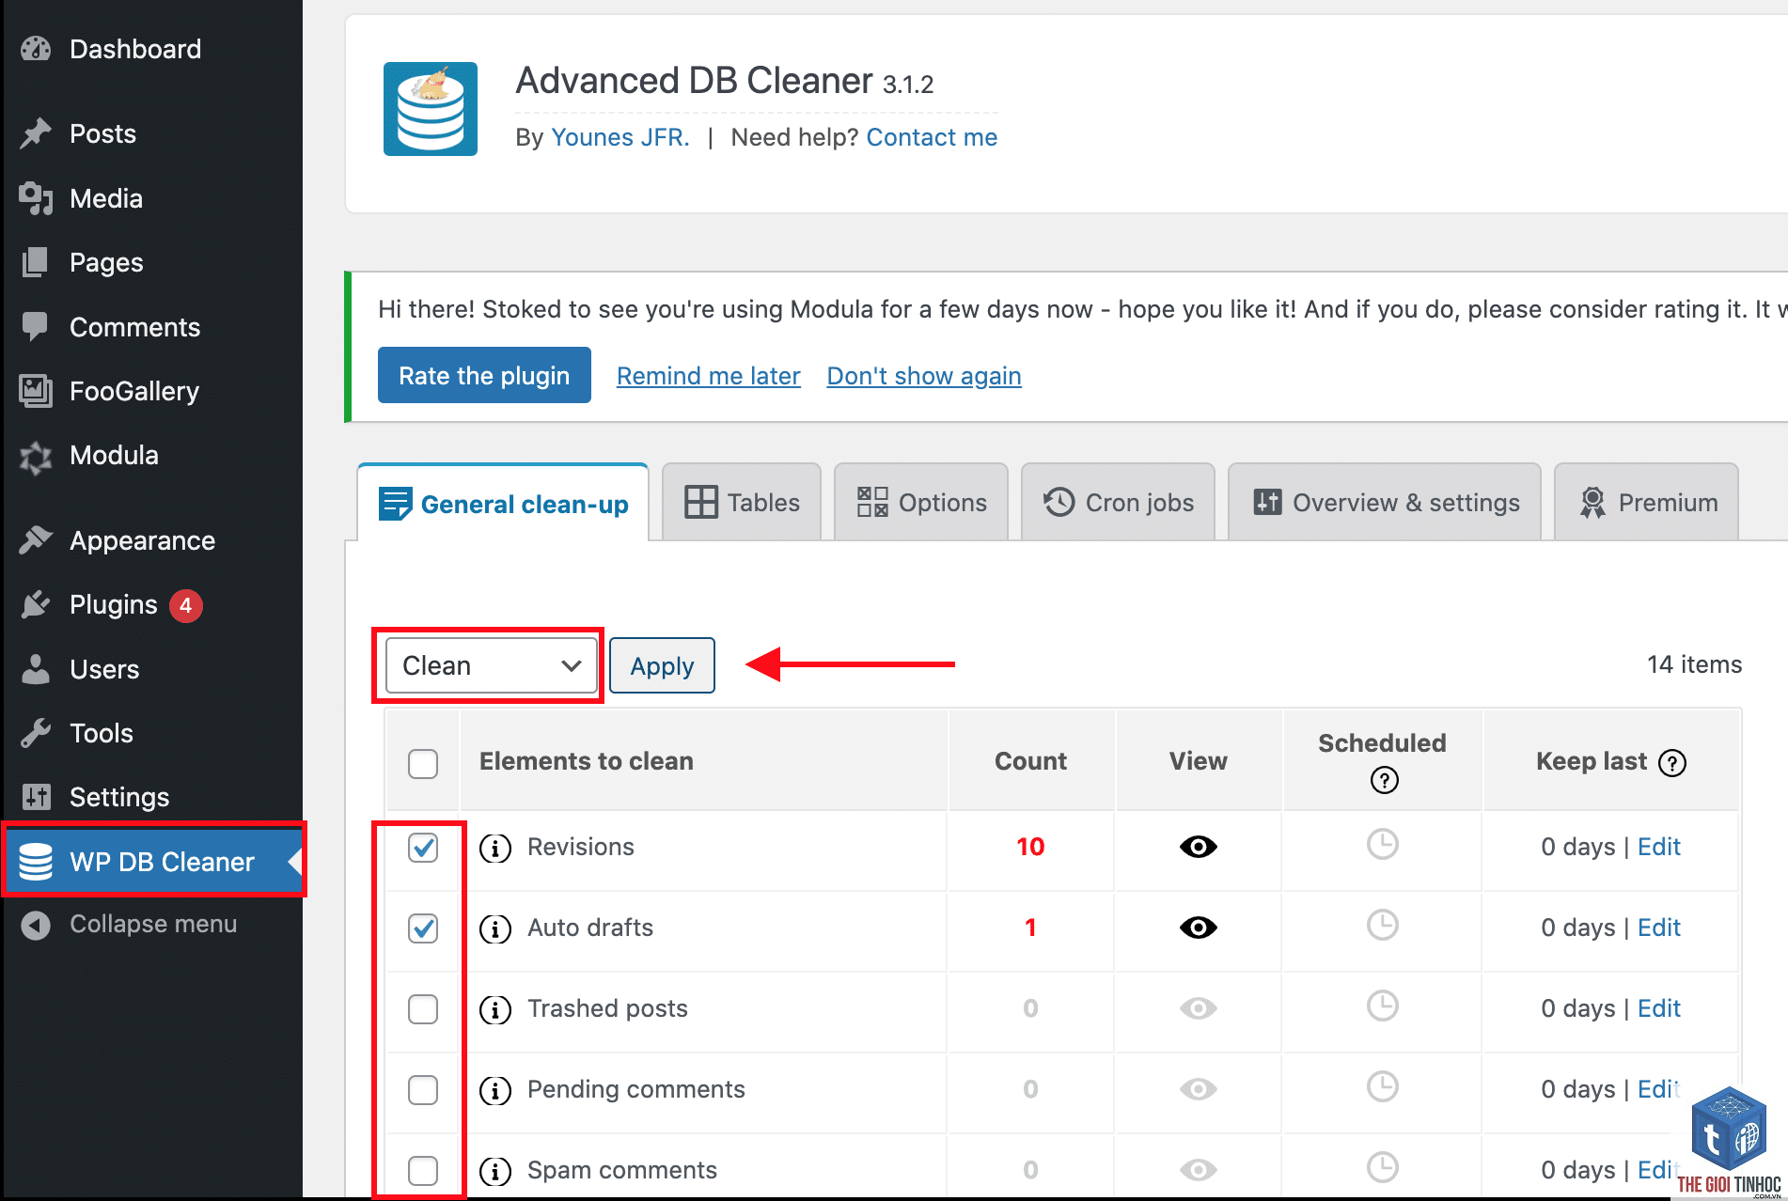Click Trashed posts view eye icon
1788x1201 pixels.
click(x=1199, y=1008)
